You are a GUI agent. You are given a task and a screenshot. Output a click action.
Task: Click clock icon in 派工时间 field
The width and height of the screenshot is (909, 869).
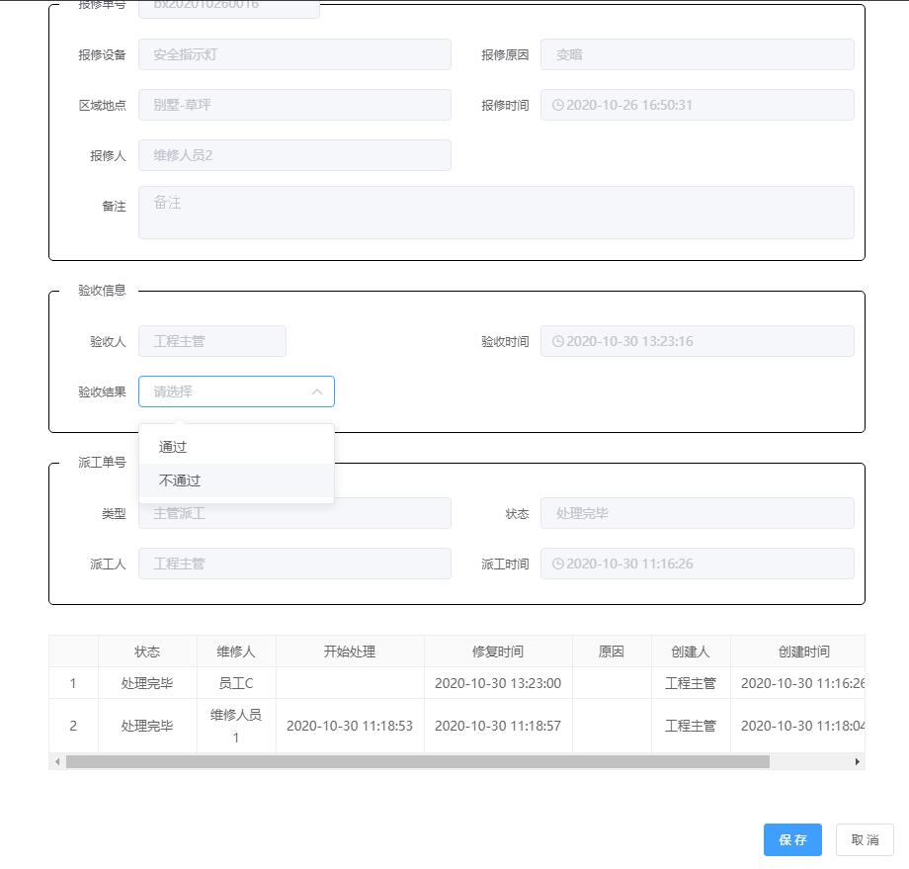pyautogui.click(x=557, y=564)
